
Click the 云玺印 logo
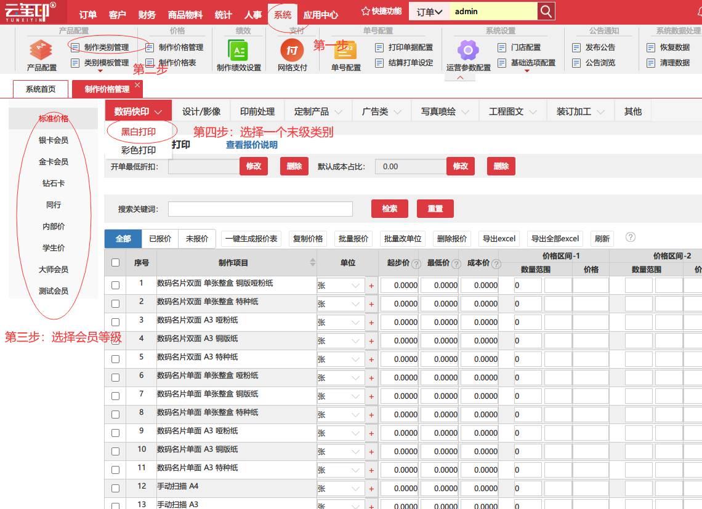click(30, 12)
